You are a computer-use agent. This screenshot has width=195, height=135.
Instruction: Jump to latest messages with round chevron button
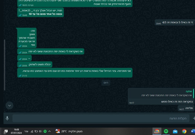9,105
